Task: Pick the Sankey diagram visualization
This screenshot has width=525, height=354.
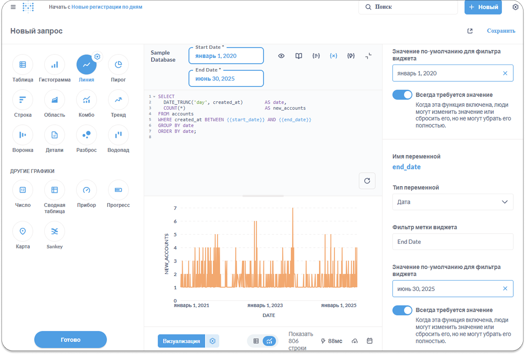Action: 54,232
